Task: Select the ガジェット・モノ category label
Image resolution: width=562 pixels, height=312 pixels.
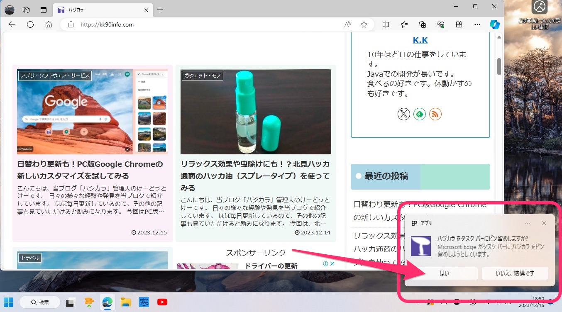Action: 203,76
